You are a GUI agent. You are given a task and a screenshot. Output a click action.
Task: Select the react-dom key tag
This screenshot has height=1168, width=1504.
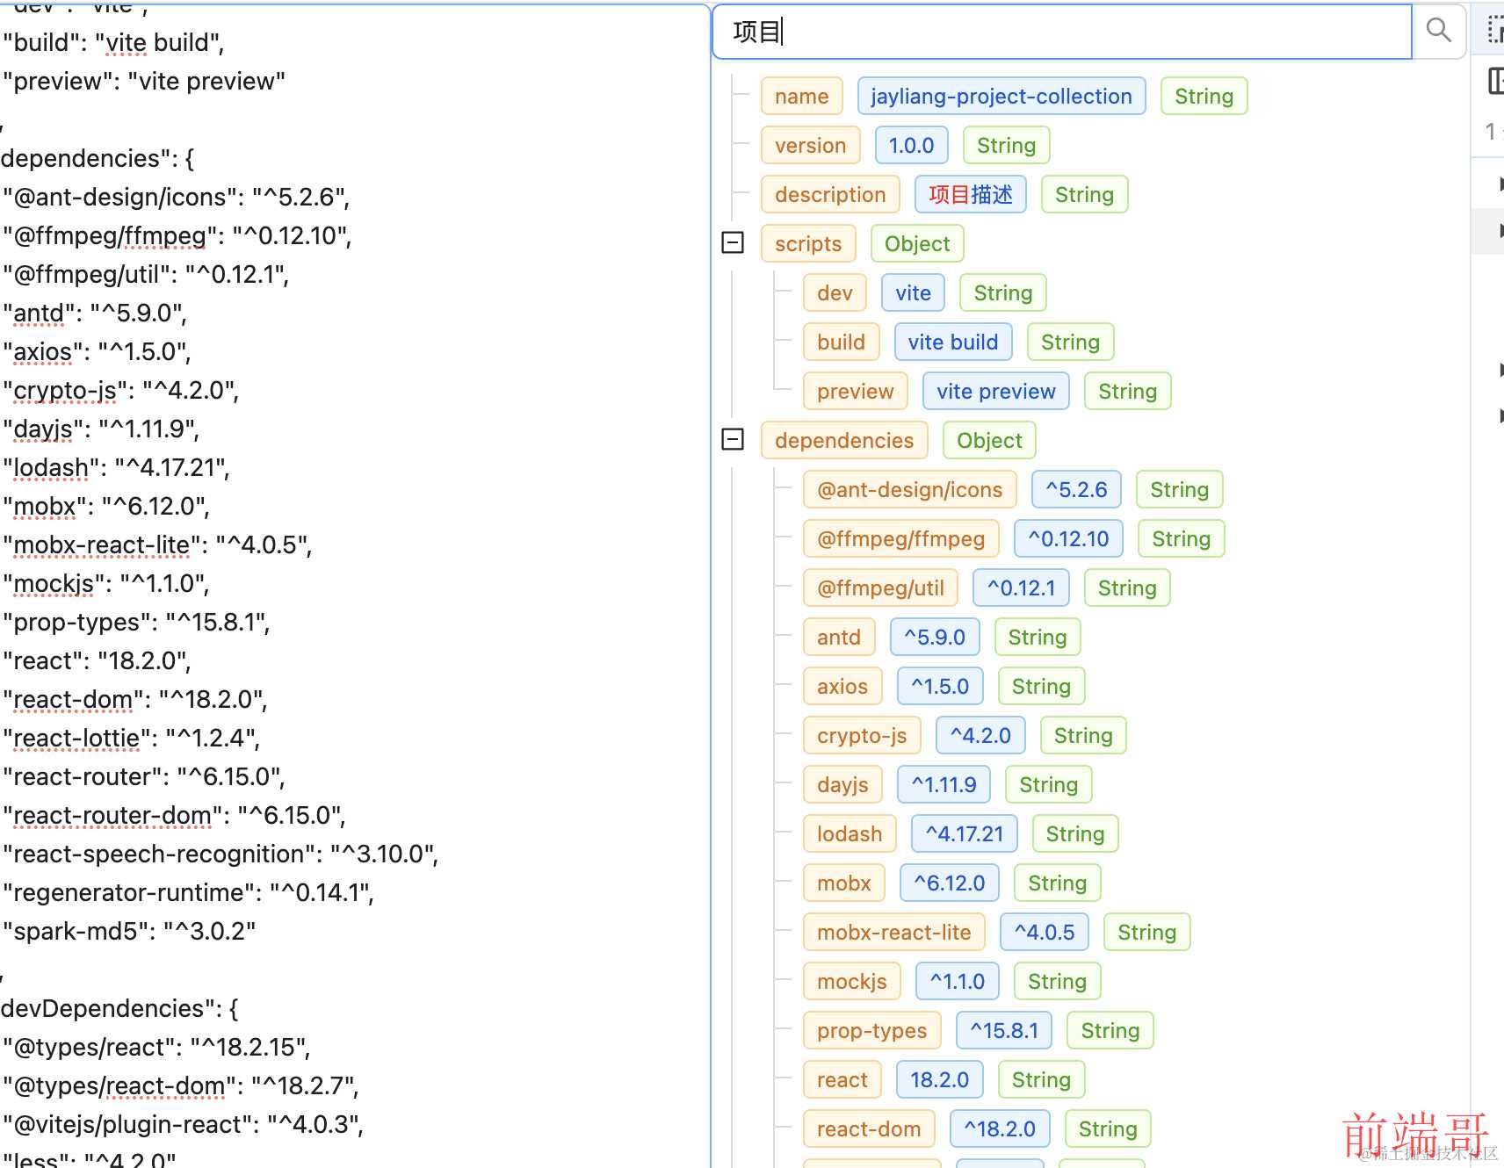pos(869,1128)
